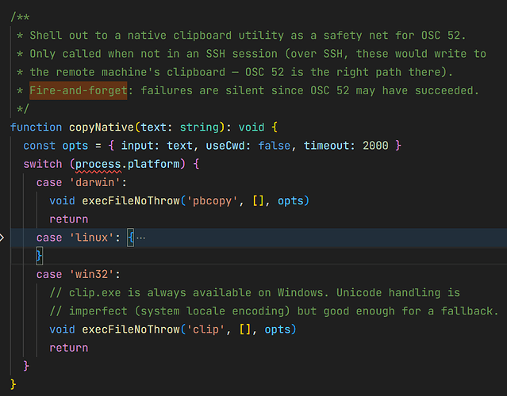Click the closing brace of the switch block
Screen dimensions: 507x396
(x=26, y=366)
